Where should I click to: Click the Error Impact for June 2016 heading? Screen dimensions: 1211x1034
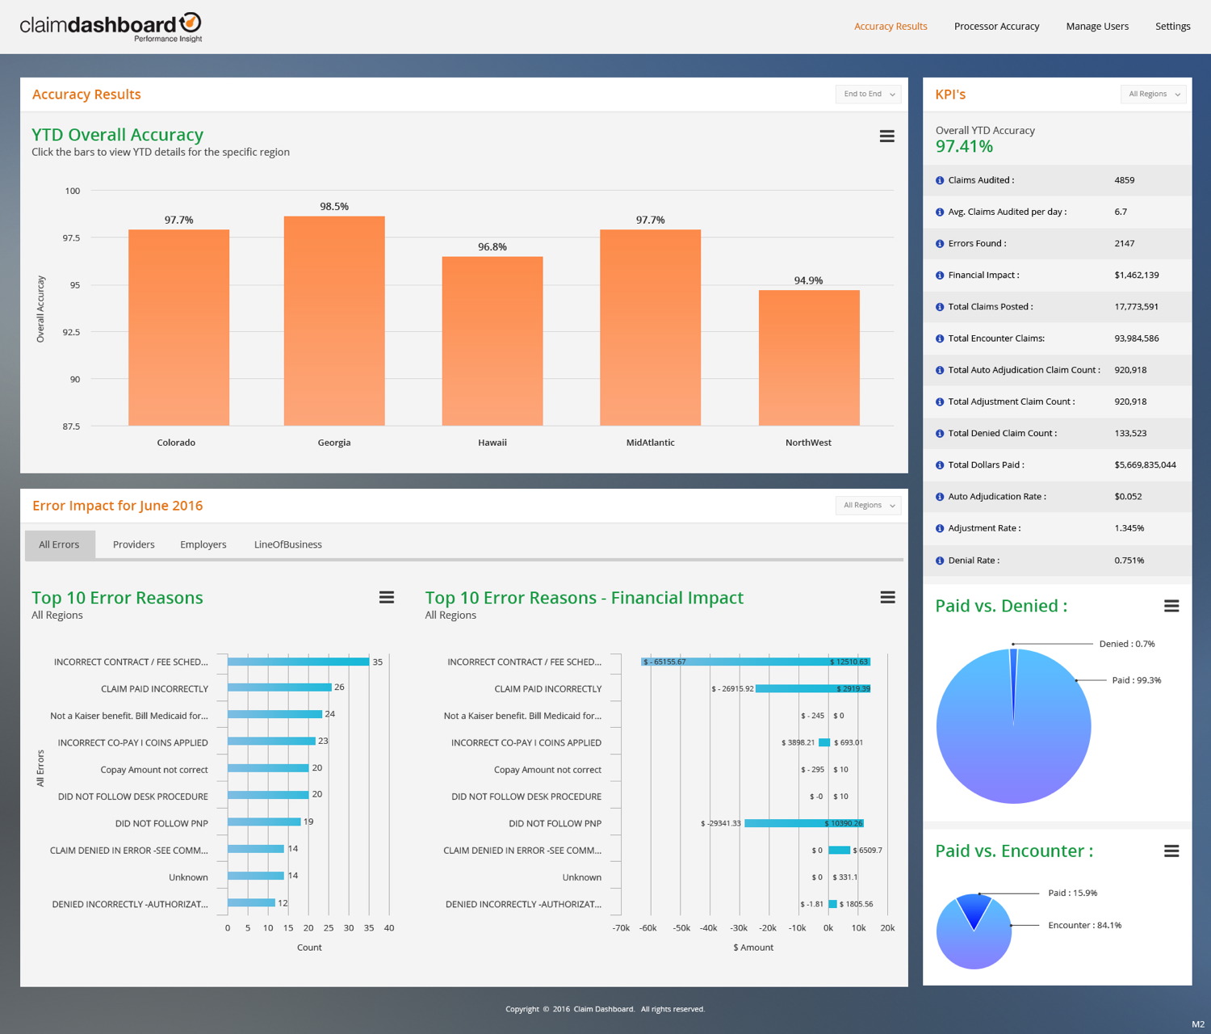pyautogui.click(x=118, y=506)
